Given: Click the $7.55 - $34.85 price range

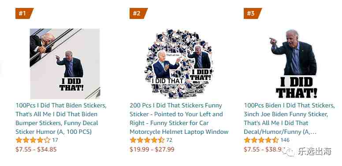Looking at the screenshot, I should [x=36, y=149].
